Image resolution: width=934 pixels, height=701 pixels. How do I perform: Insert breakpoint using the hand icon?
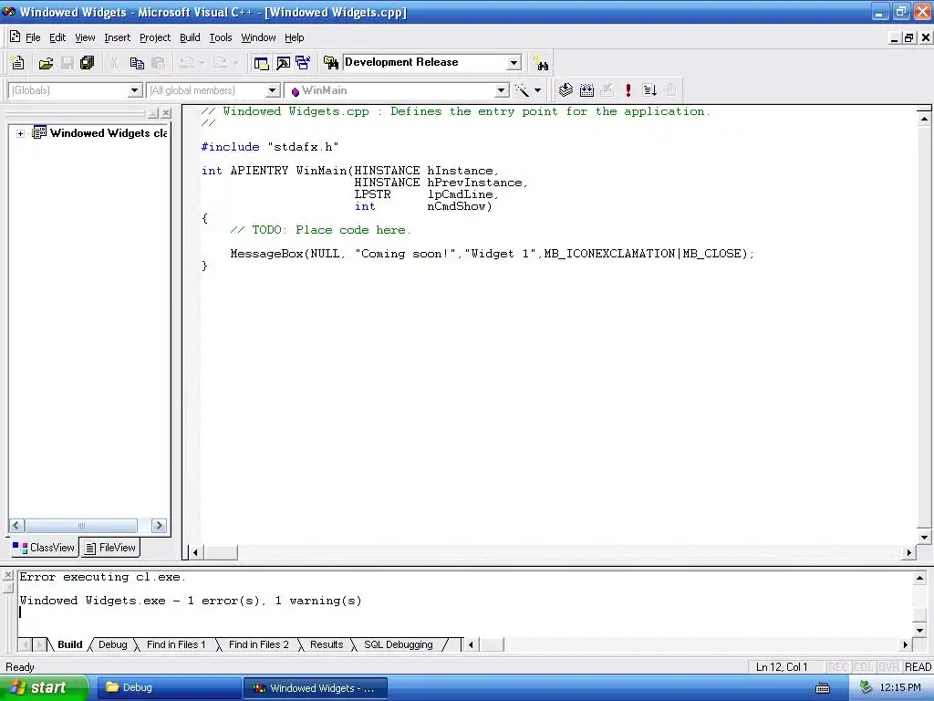pyautogui.click(x=670, y=90)
